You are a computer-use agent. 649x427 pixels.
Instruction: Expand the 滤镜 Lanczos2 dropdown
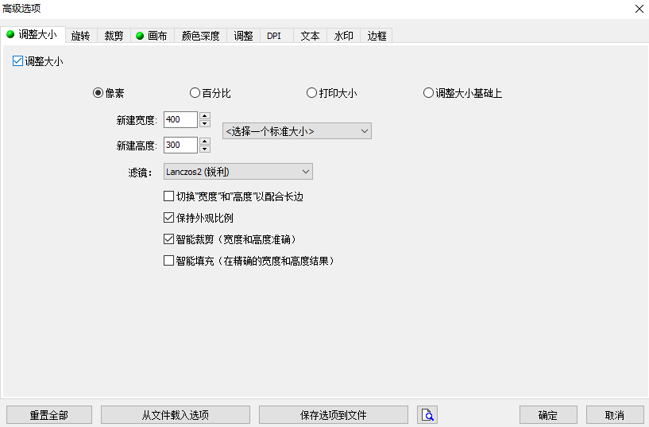(238, 172)
